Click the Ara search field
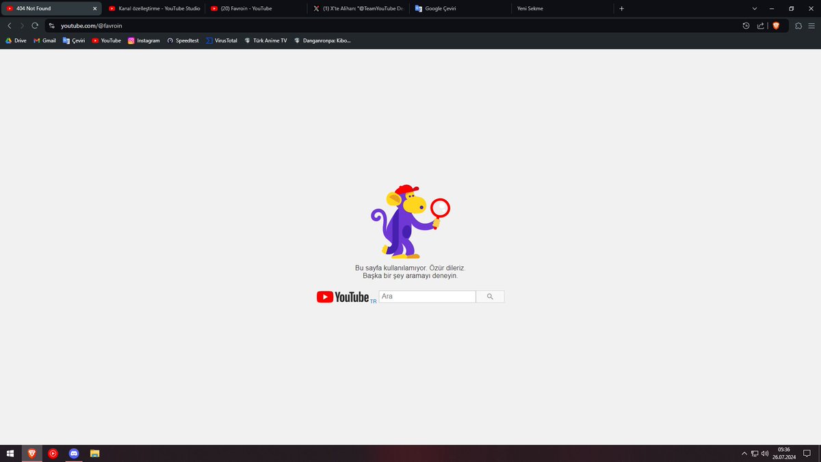The height and width of the screenshot is (462, 821). 428,296
